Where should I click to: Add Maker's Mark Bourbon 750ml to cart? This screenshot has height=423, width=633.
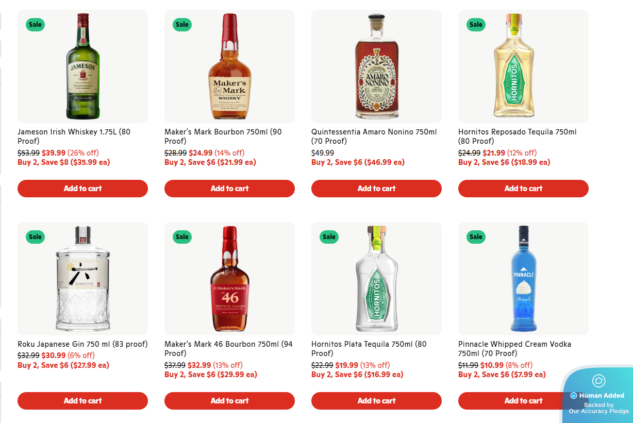coord(229,189)
